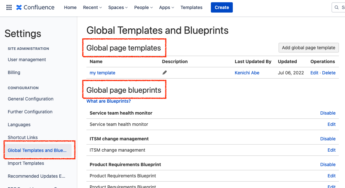Open Import Templates page
345x188 pixels.
[x=26, y=163]
